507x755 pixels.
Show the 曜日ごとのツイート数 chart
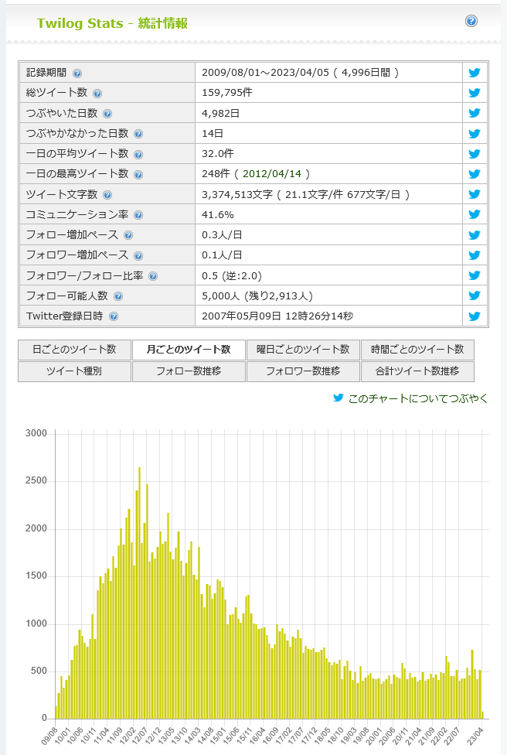point(303,350)
